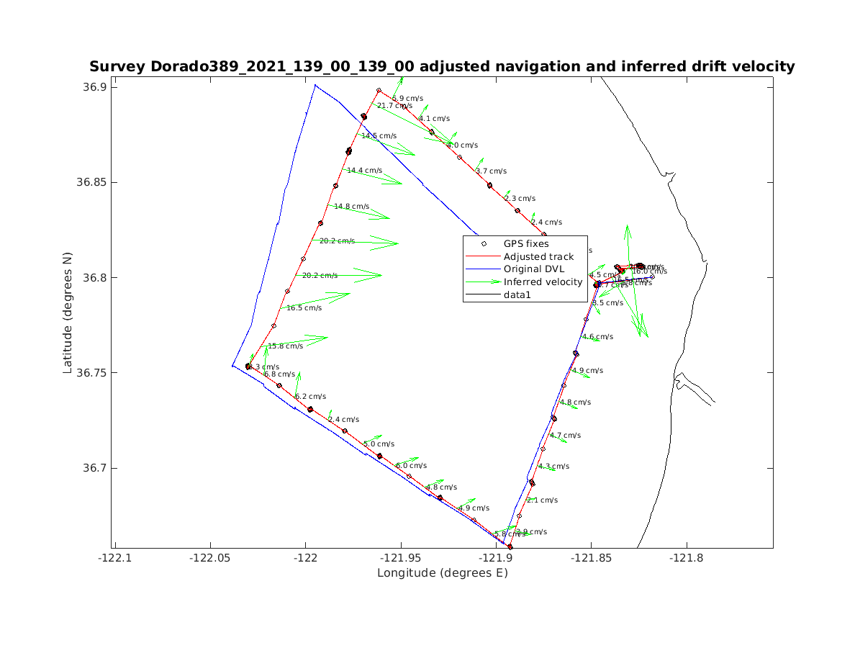Click the 4.6 cm/s velocity label
The width and height of the screenshot is (855, 648).
597,337
